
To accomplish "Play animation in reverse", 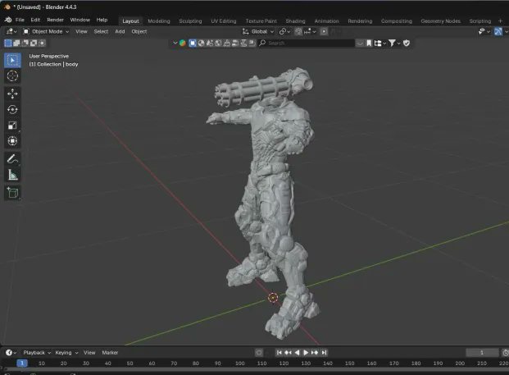I will [x=297, y=353].
